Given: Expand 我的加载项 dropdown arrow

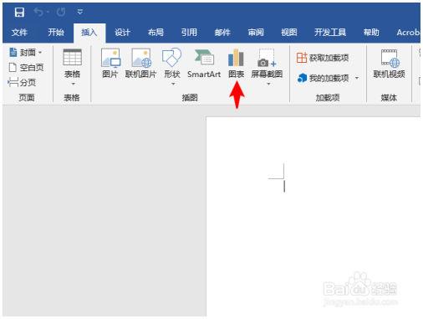Looking at the screenshot, I should [357, 78].
